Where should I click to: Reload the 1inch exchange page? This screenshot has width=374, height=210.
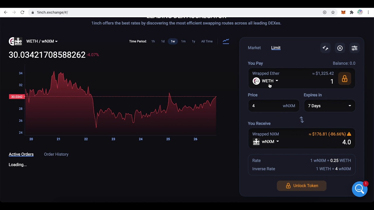(22, 12)
